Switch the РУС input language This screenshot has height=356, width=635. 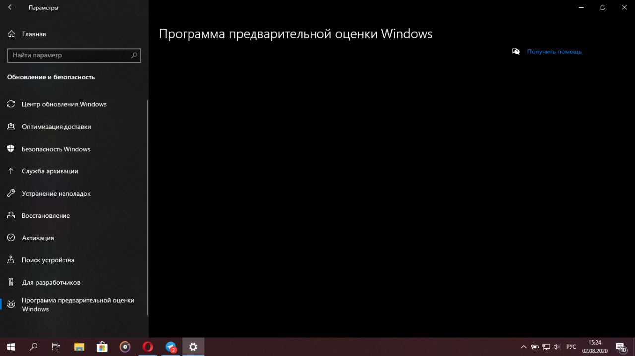pos(571,347)
